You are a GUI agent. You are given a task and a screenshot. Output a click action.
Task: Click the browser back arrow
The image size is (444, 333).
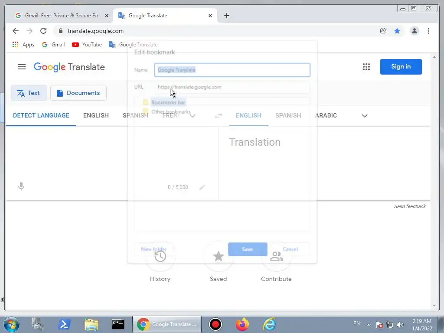16,31
